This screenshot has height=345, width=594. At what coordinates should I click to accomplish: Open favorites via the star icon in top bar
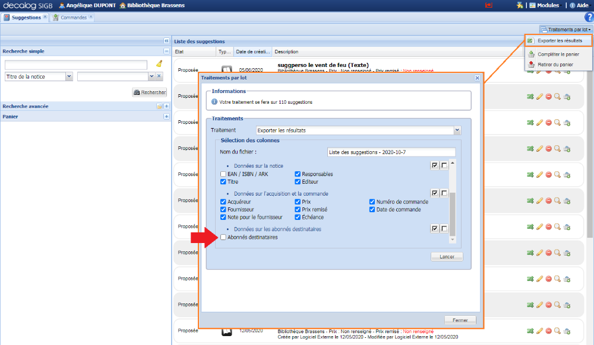point(520,5)
